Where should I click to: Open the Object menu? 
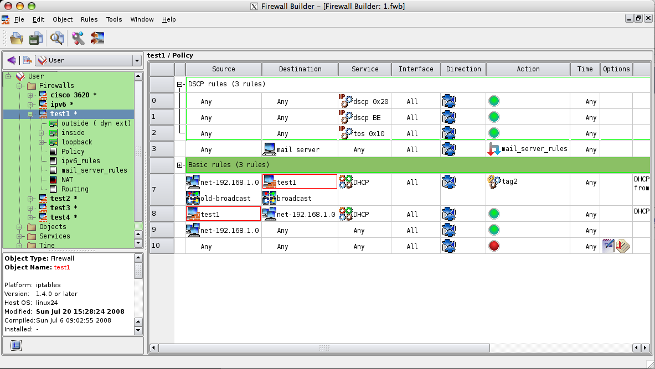63,19
